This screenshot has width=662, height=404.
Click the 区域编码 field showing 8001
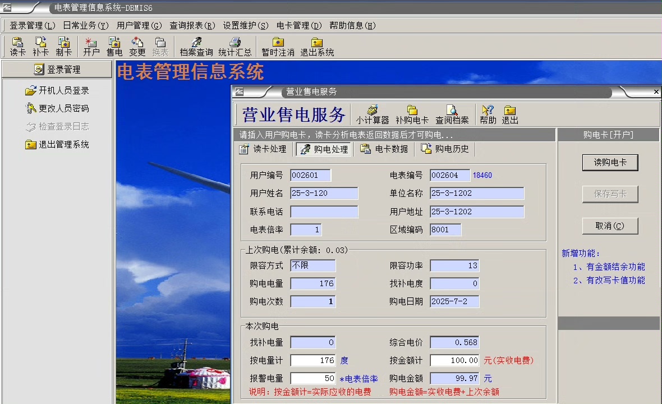pos(445,229)
